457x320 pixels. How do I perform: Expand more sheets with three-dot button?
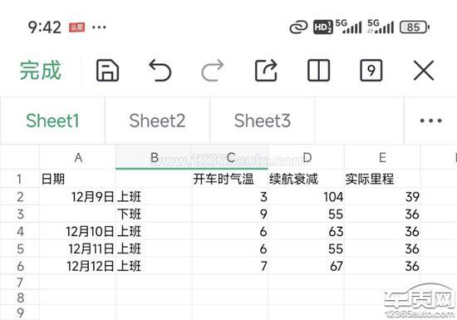[430, 121]
